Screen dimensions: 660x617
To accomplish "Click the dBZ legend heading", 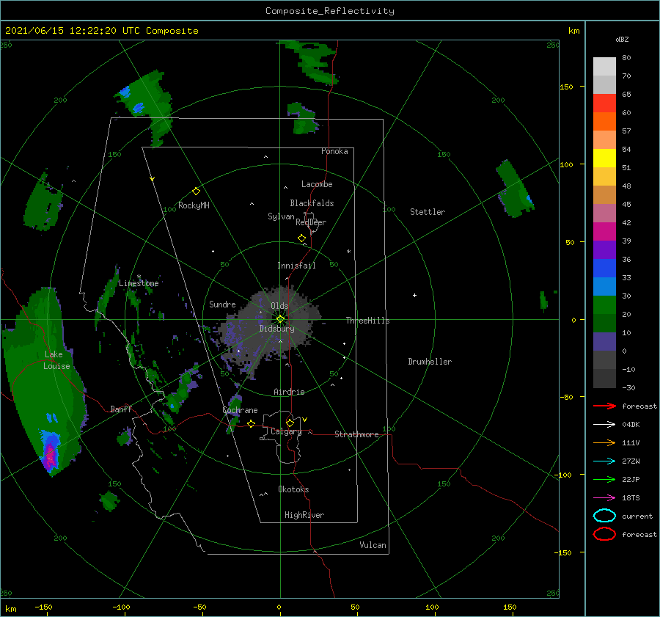I will [622, 40].
